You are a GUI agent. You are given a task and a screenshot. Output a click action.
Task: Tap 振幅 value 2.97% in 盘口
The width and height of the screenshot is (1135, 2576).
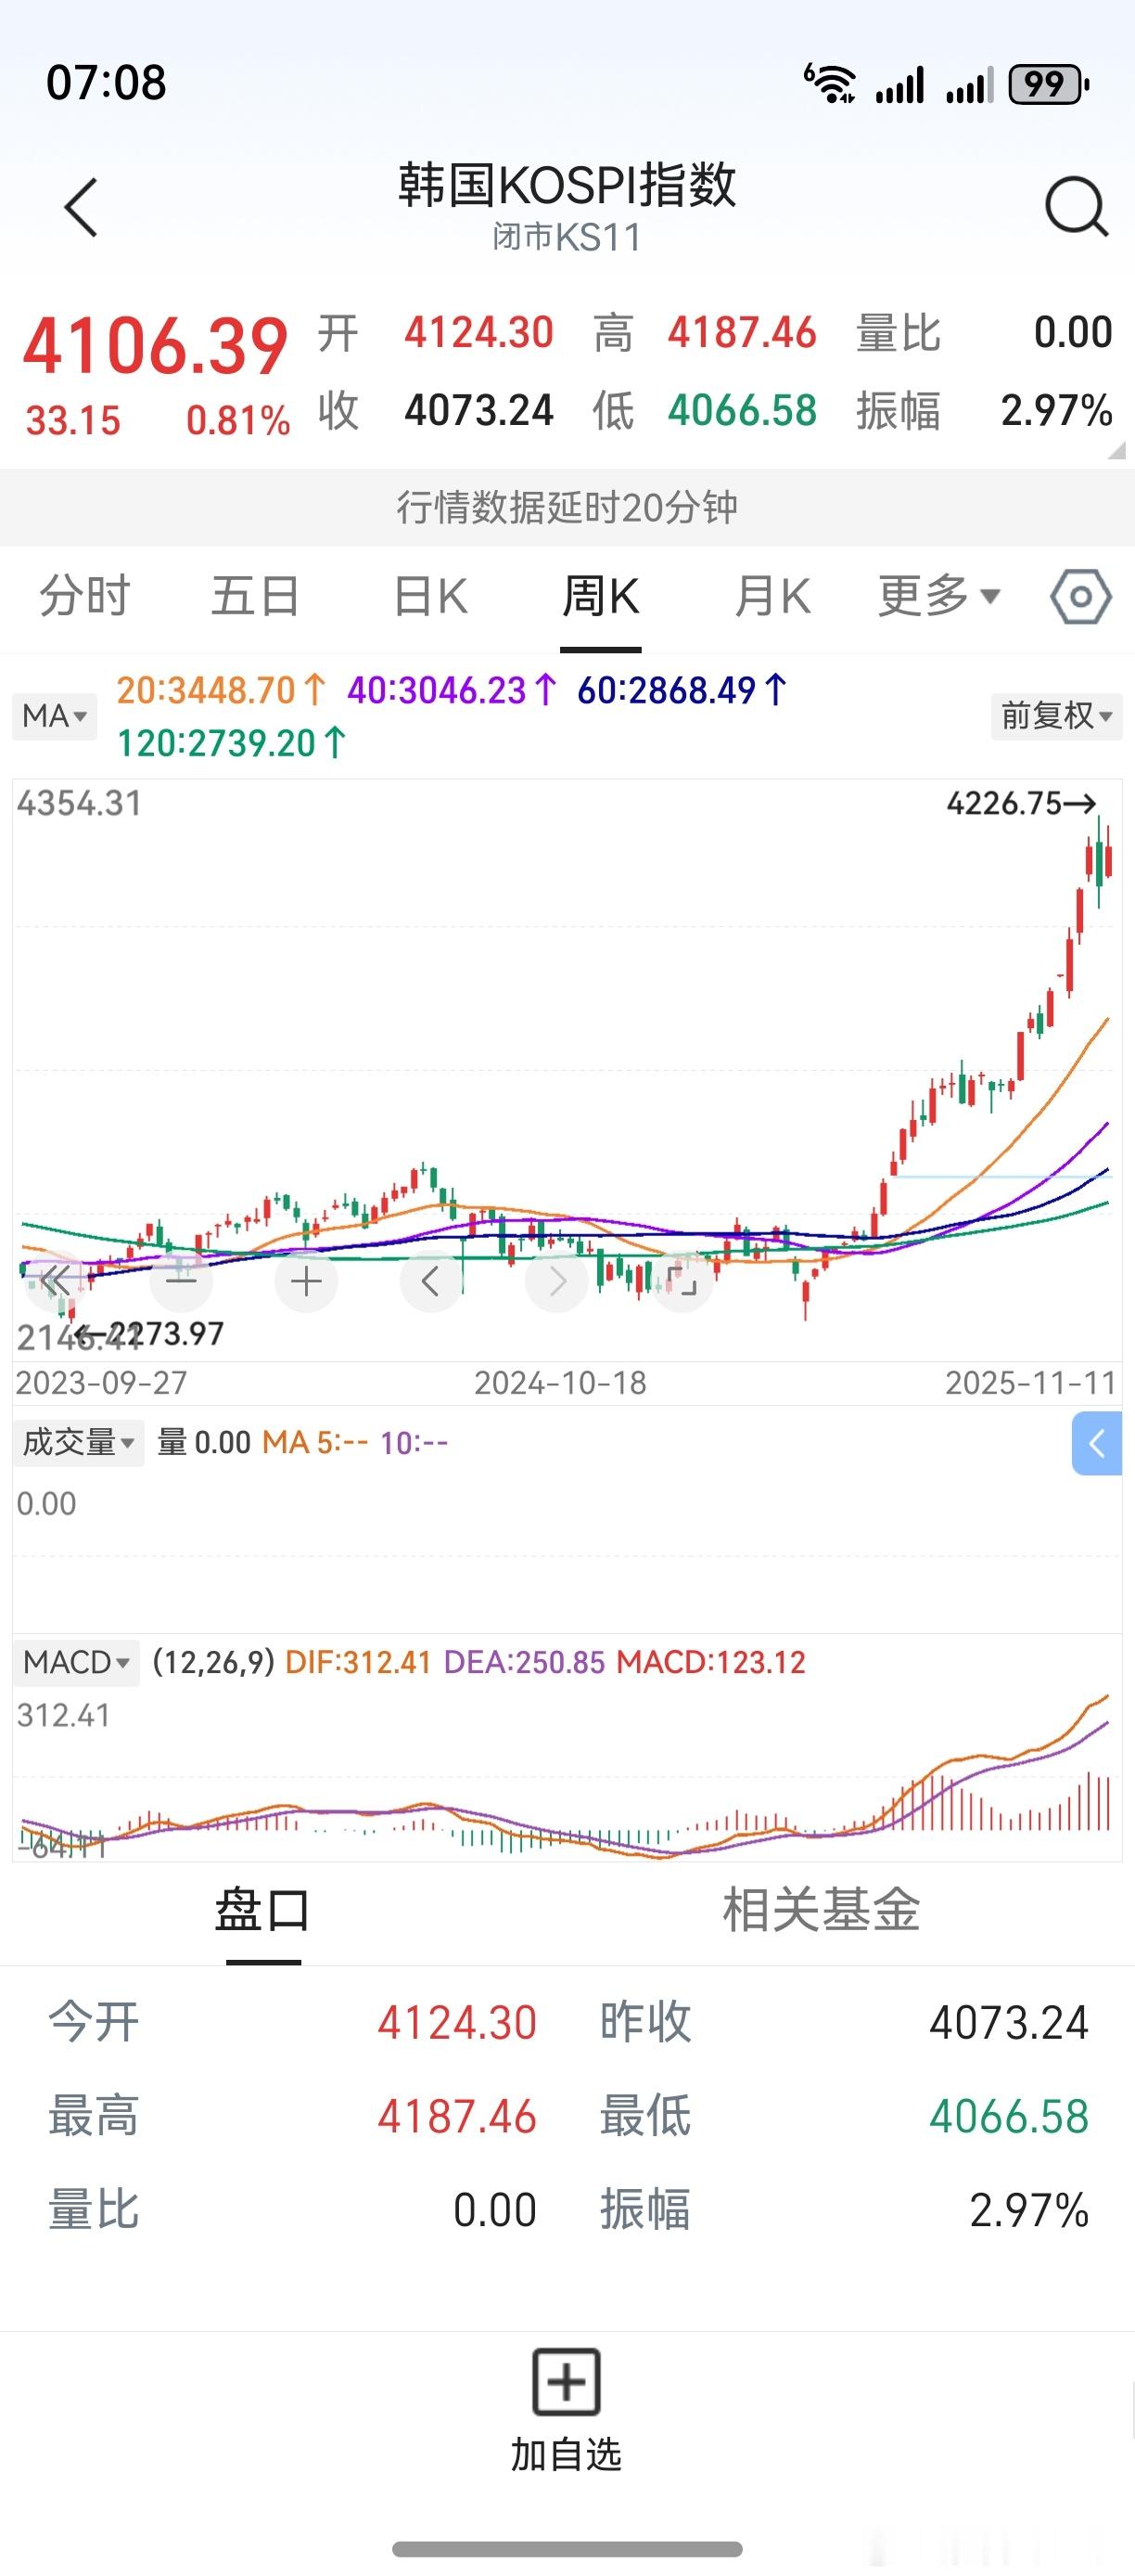click(1028, 2210)
